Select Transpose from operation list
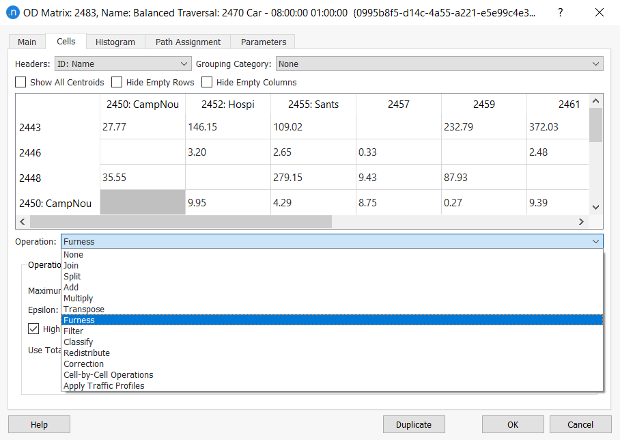620x440 pixels. pyautogui.click(x=84, y=309)
